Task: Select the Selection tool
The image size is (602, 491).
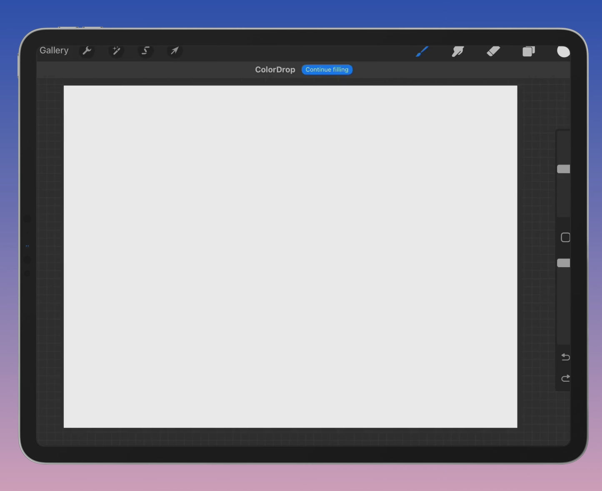Action: 145,50
